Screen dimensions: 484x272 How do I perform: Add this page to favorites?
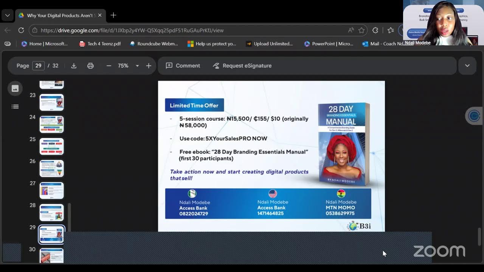click(361, 30)
